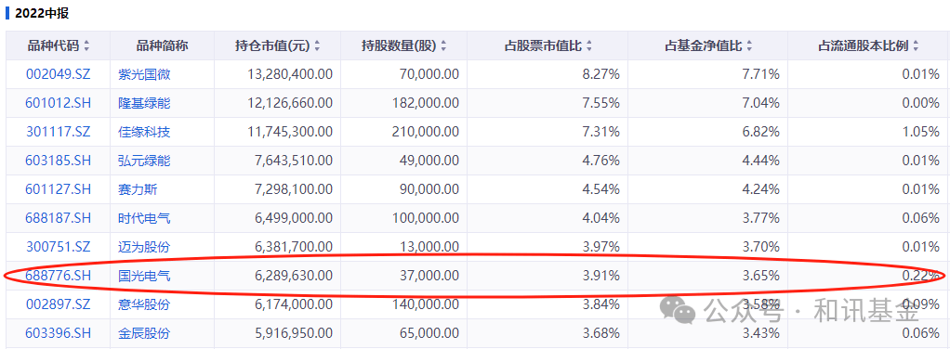Viewport: 950px width, 349px height.
Task: Open 迈为股份 stock name link
Action: [144, 247]
